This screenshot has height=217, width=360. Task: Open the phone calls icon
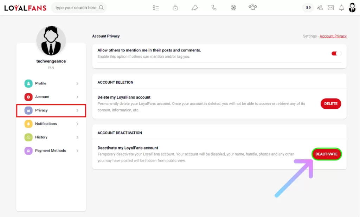(214, 8)
